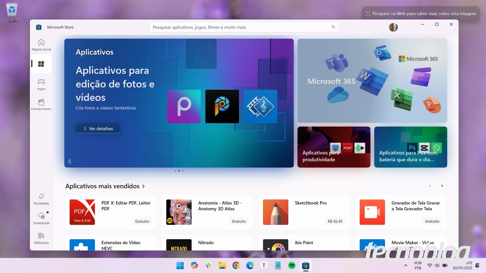The image size is (486, 273).
Task: Launch Spotify from taskbar
Action: click(292, 265)
